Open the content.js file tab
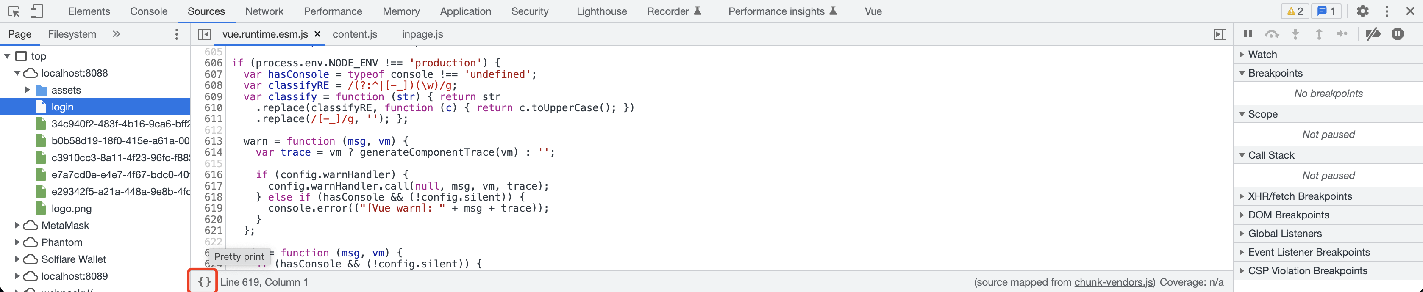The image size is (1423, 292). [355, 34]
